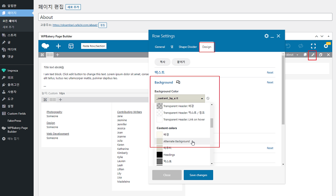Image resolution: width=336 pixels, height=196 pixels.
Task: Copy the row using the clipboard icon
Action: (x=305, y=55)
